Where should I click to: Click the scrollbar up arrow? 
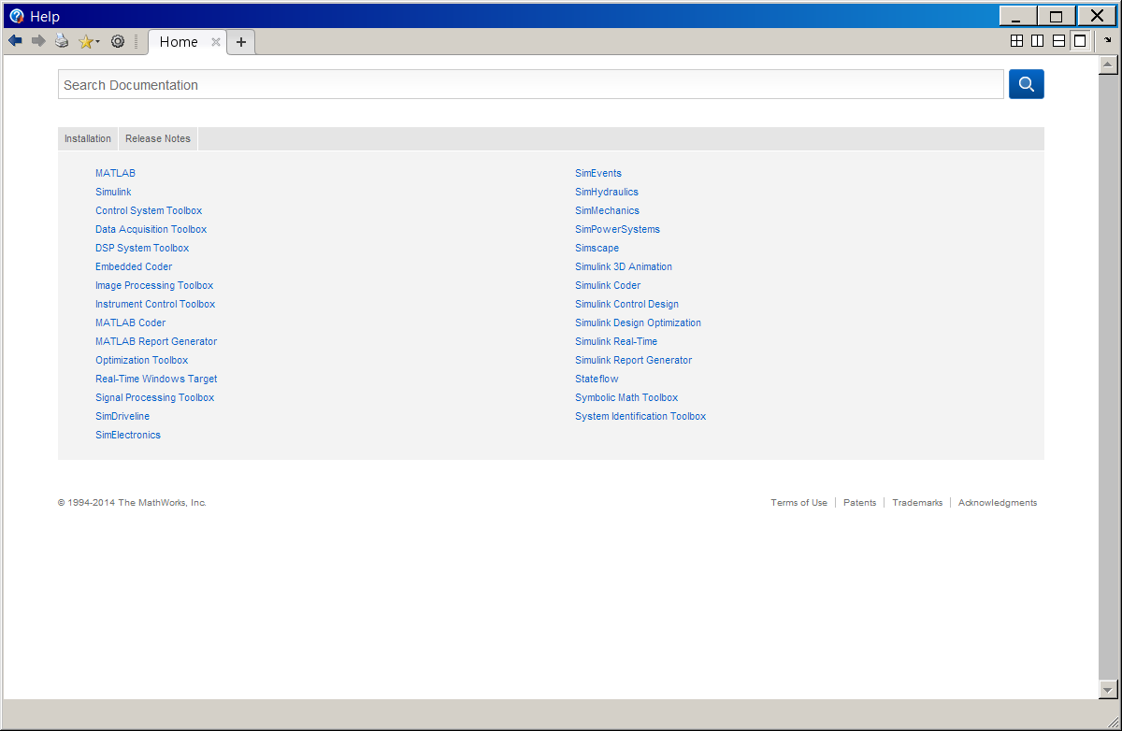(x=1108, y=64)
